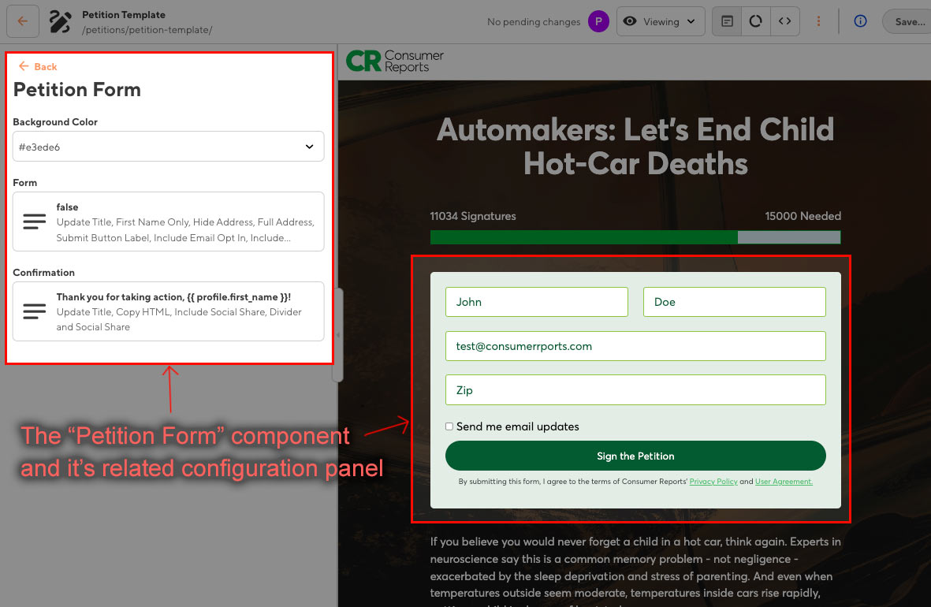The width and height of the screenshot is (931, 607).
Task: Open the Viewing mode dropdown
Action: (661, 21)
